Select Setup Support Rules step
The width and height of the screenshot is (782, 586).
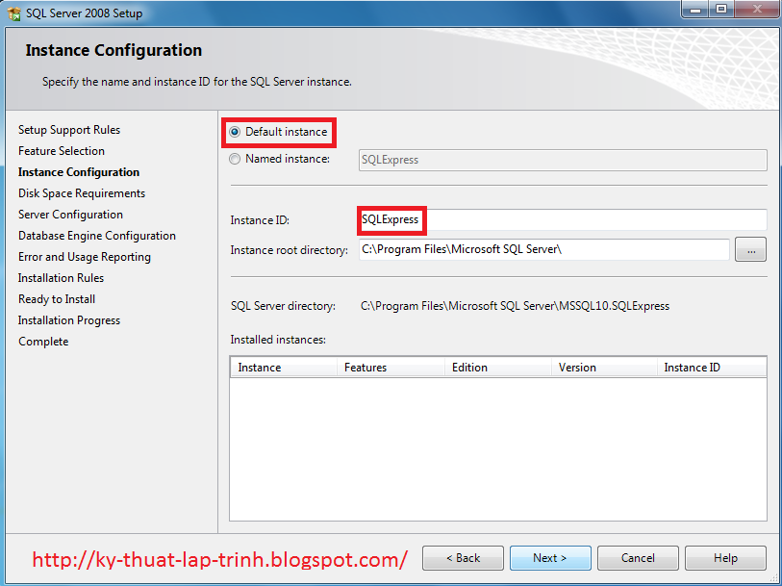[69, 130]
